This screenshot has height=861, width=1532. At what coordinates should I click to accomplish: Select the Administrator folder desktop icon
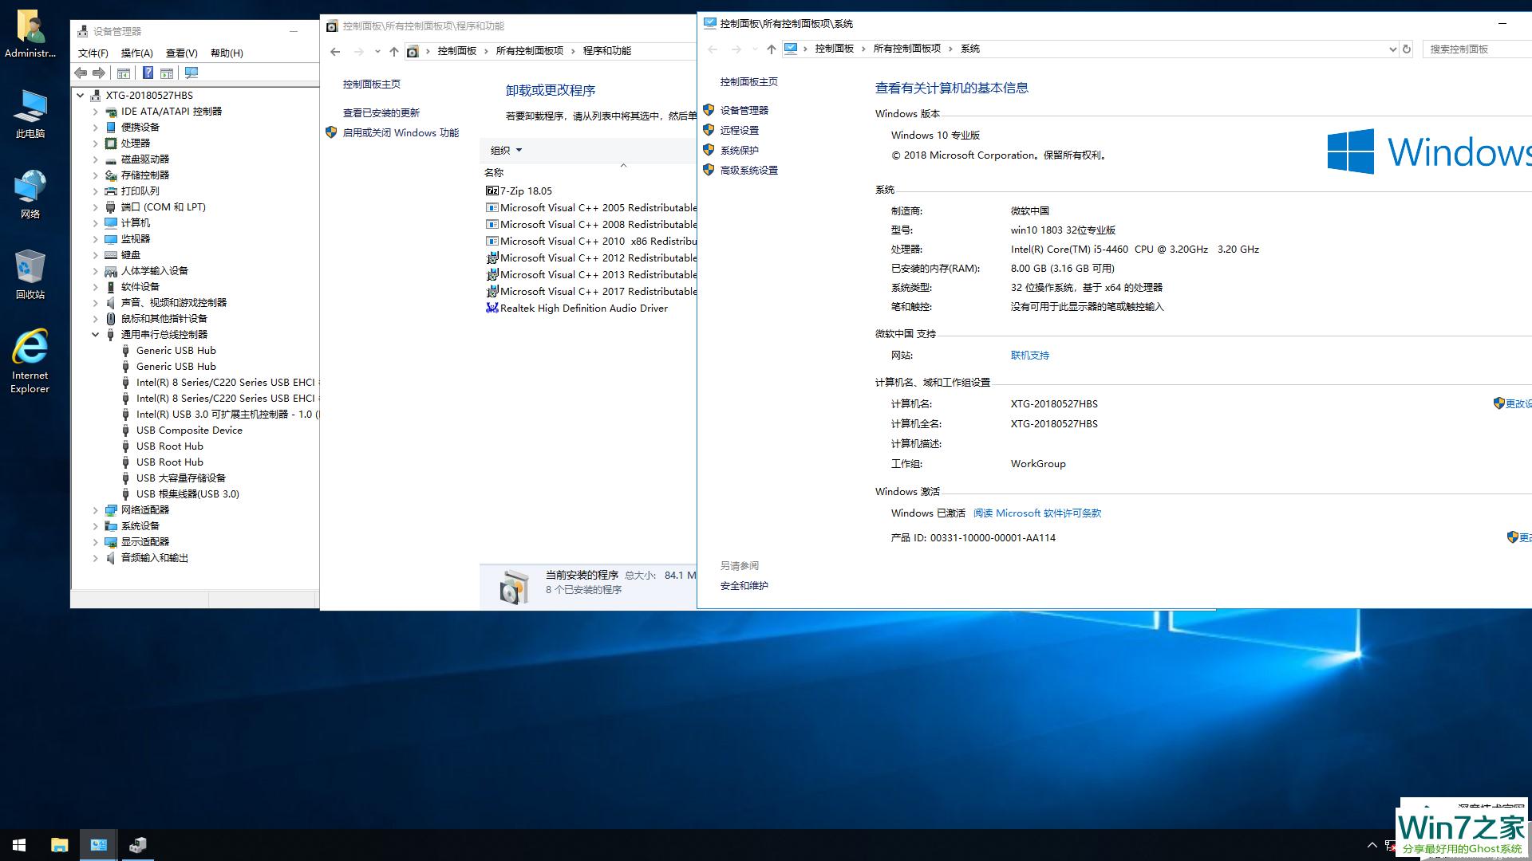click(x=30, y=34)
